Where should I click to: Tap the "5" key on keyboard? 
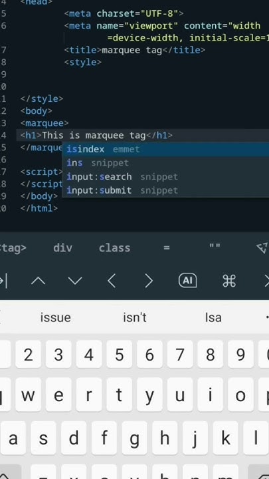tap(120, 355)
